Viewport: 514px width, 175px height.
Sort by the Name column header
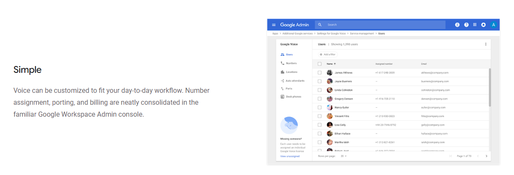pos(331,64)
